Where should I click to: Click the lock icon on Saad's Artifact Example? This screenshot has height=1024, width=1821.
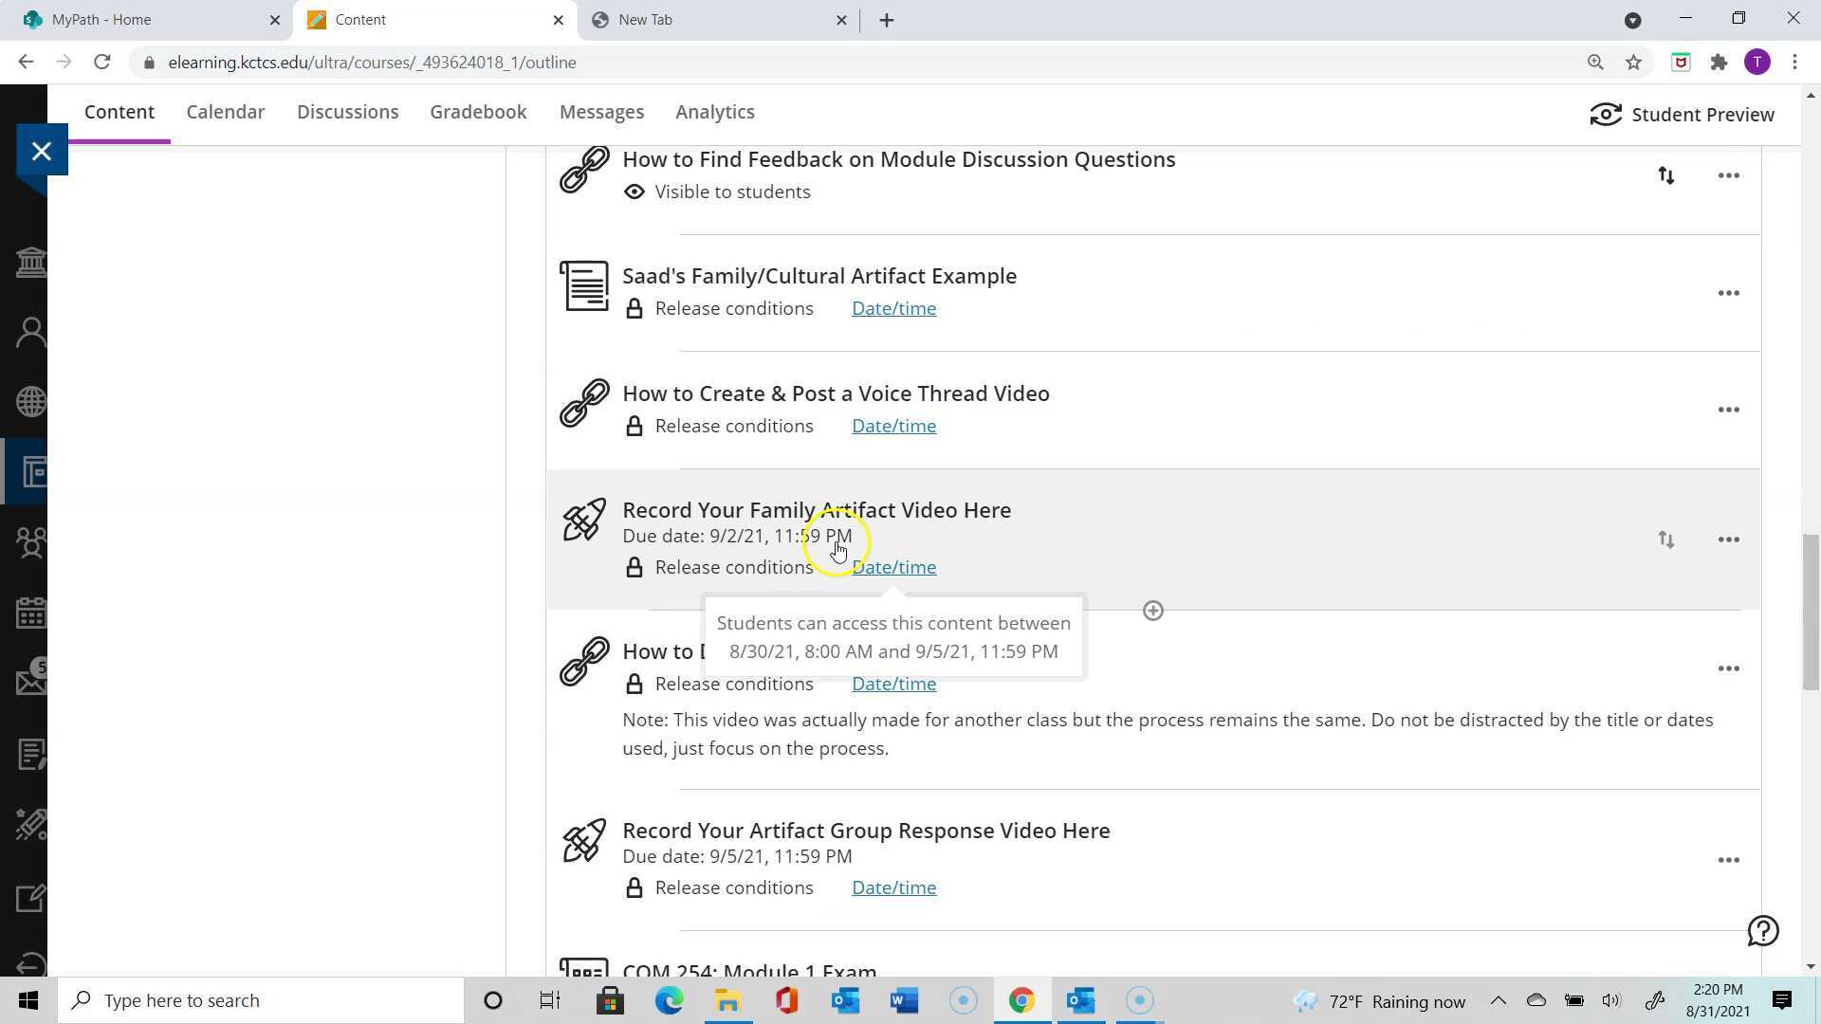635,308
